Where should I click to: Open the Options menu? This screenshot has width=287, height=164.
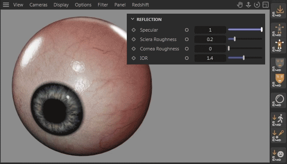tap(83, 5)
